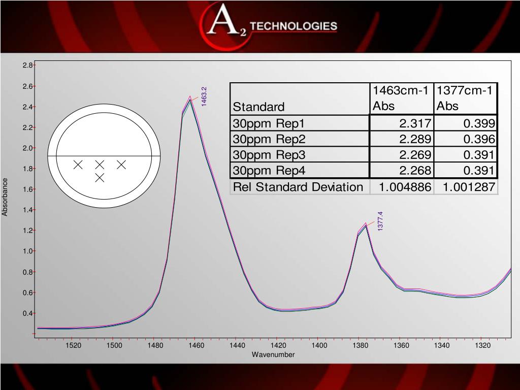
Task: Click the '30ppm Rep3' row label
Action: (x=269, y=155)
